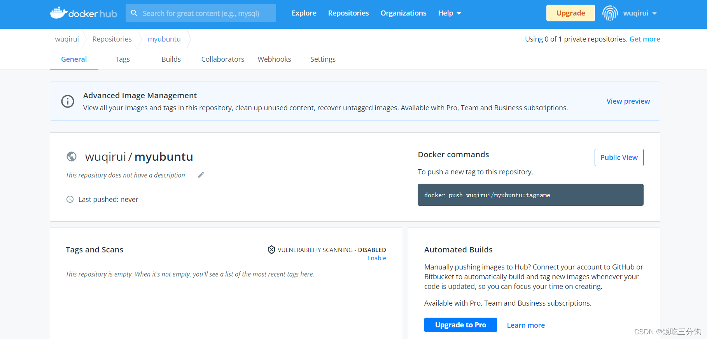Screen dimensions: 707x339
Task: Click the Get more link
Action: coord(645,39)
